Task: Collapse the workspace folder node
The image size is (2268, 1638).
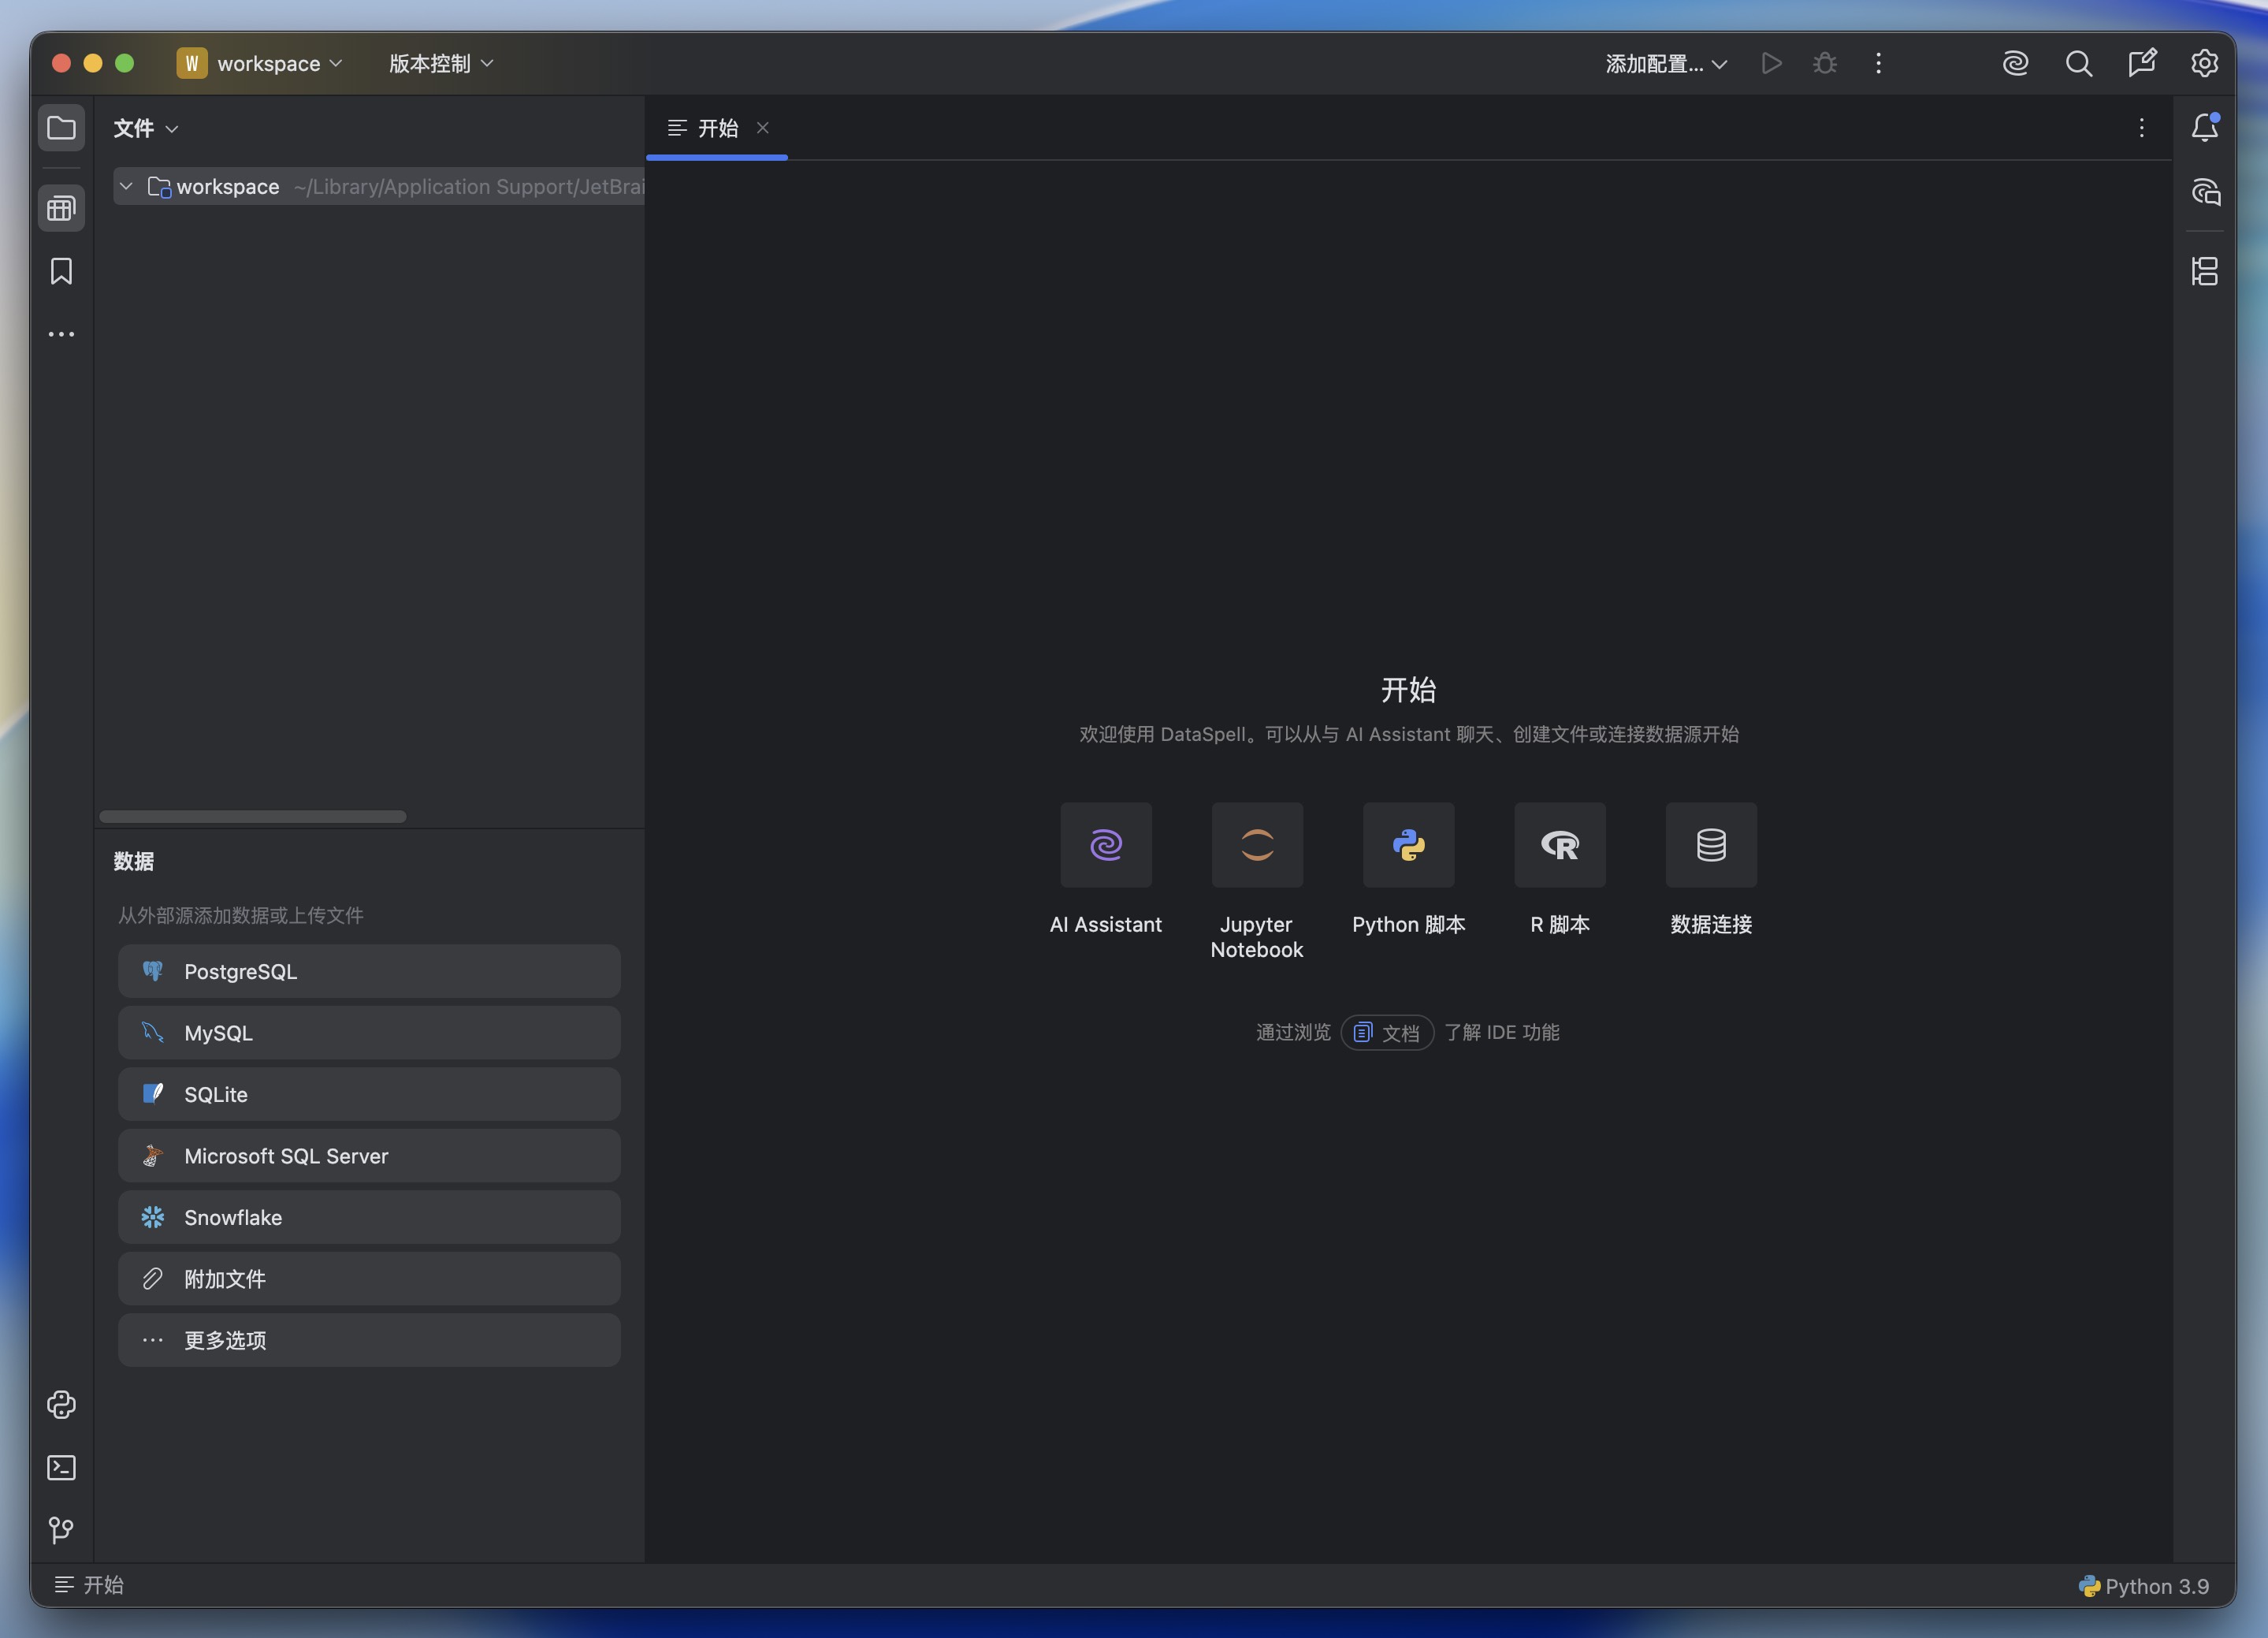Action: (126, 186)
